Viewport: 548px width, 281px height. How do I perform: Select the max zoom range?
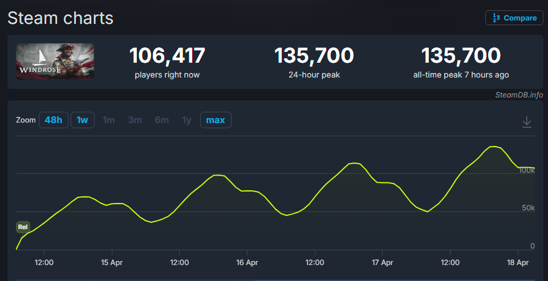pos(216,120)
